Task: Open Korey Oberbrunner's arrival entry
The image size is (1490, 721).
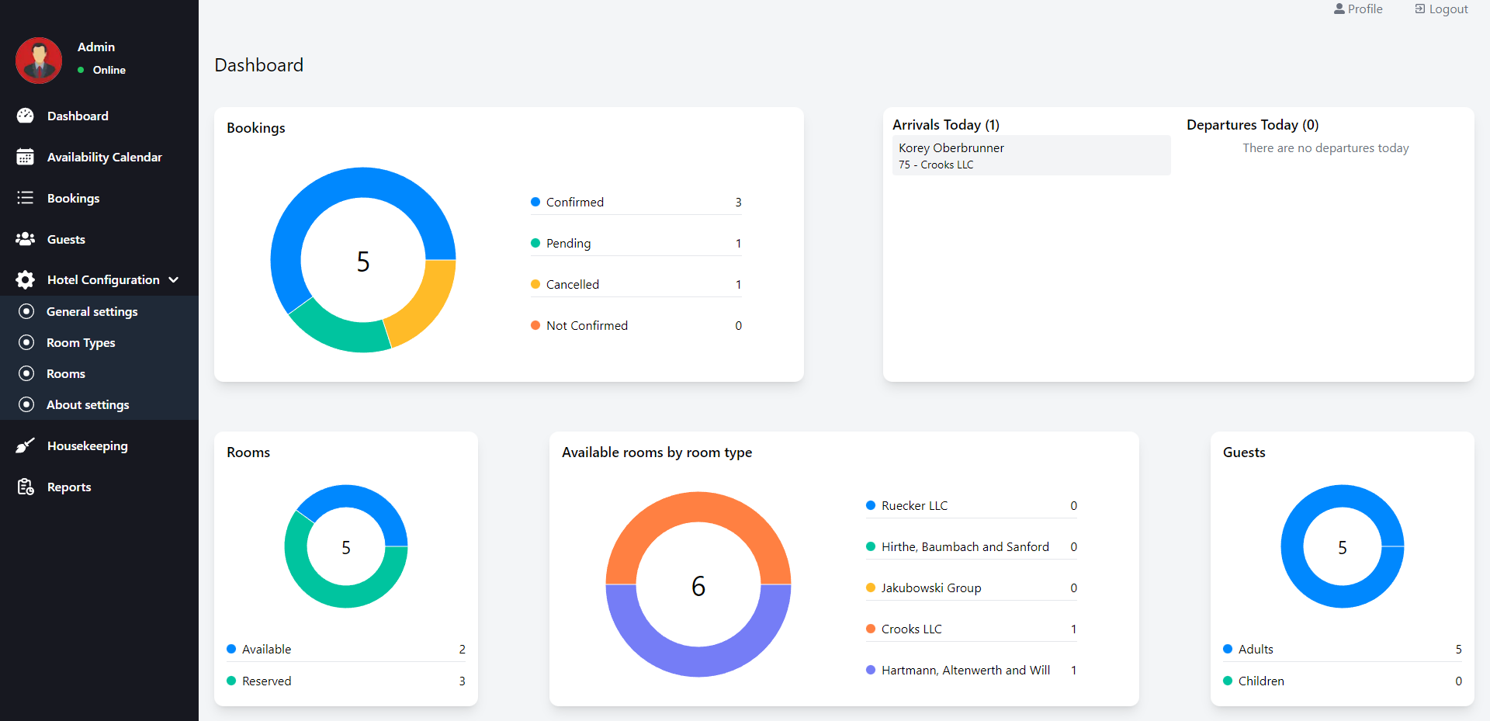Action: point(1031,155)
